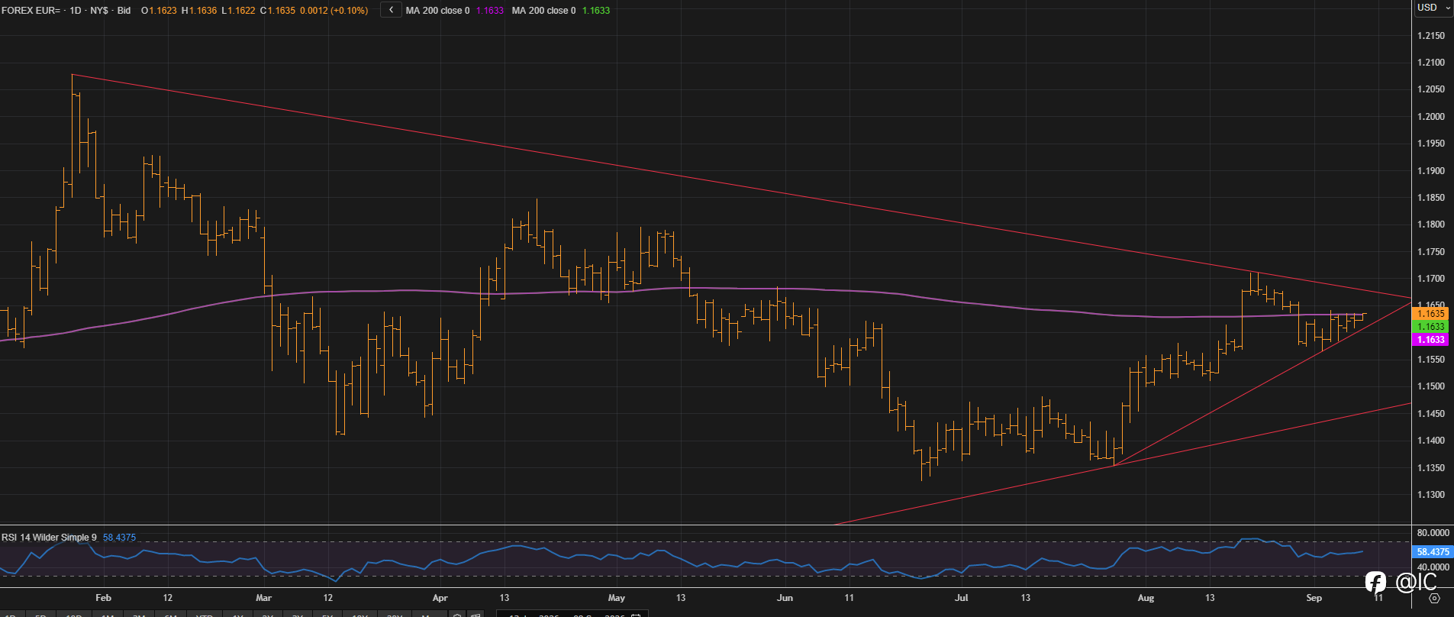Image resolution: width=1454 pixels, height=617 pixels.
Task: Click the Bid price type label
Action: click(124, 11)
